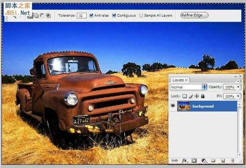Add a layer mask

194,161
